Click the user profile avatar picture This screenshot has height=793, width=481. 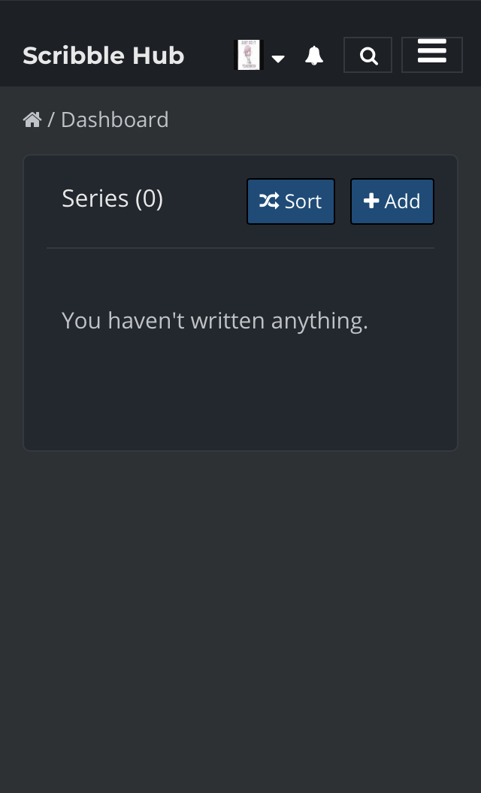pos(249,55)
